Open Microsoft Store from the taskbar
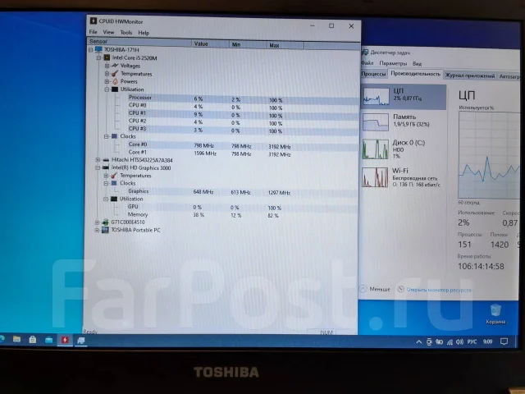The height and width of the screenshot is (394, 525). (33, 340)
